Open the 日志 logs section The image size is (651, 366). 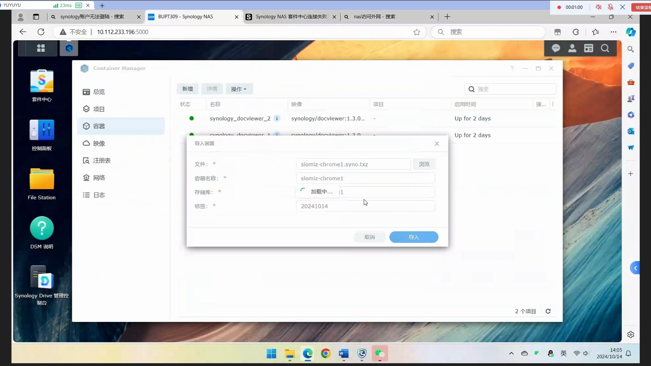(121, 195)
